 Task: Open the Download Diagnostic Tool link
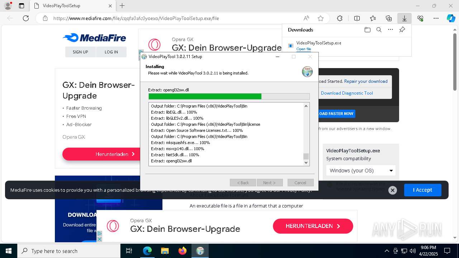tap(347, 93)
